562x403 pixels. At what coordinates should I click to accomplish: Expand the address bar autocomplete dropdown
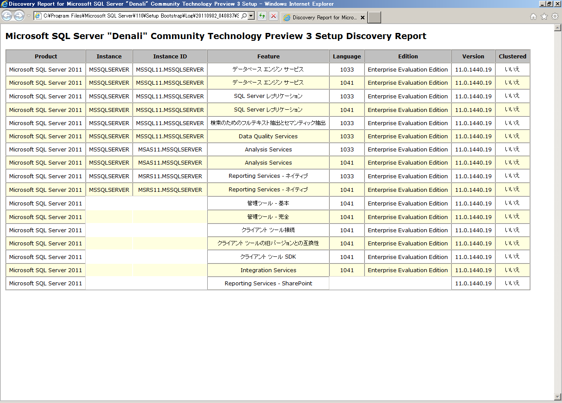[x=251, y=16]
